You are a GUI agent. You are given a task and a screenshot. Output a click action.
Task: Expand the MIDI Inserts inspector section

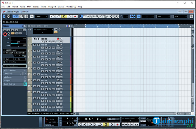click(x=15, y=74)
